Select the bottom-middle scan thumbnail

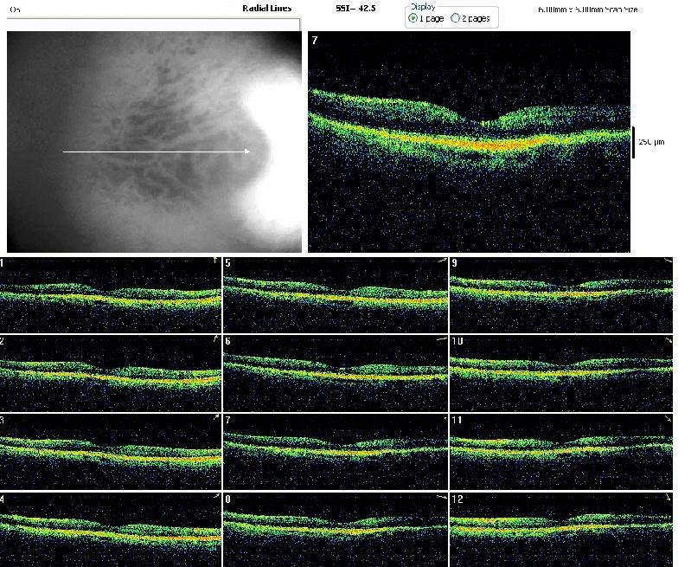coord(336,529)
